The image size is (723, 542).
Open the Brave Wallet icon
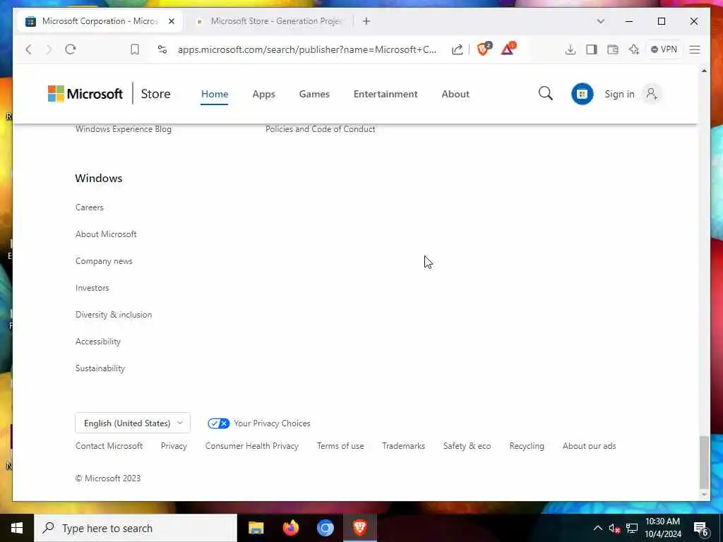coord(613,49)
